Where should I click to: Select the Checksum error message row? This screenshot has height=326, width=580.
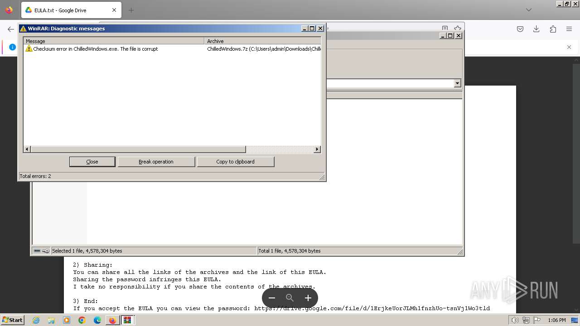[x=172, y=49]
